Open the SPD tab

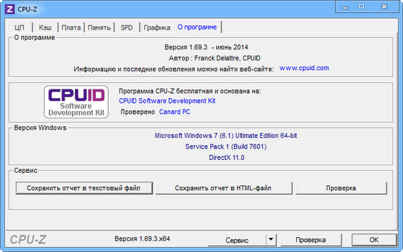point(127,28)
